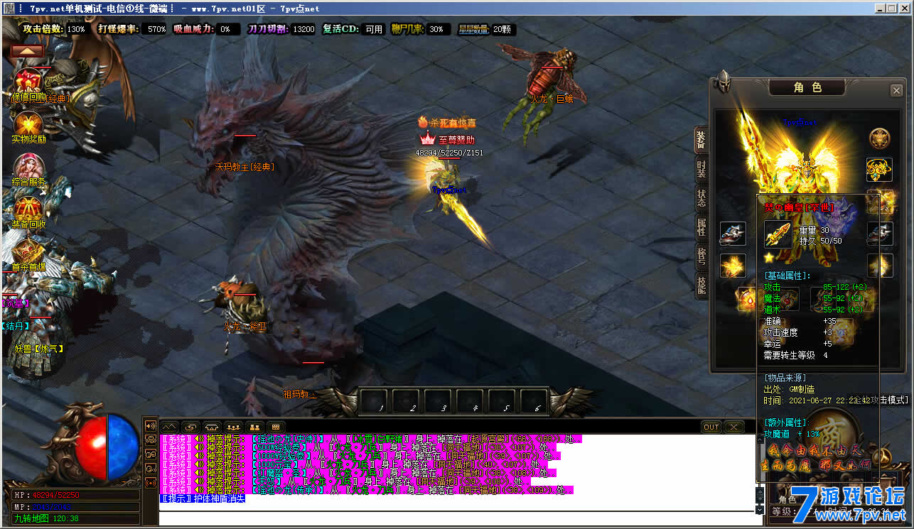
Task: Click the 至尊赞助 crown label above player
Action: point(448,140)
